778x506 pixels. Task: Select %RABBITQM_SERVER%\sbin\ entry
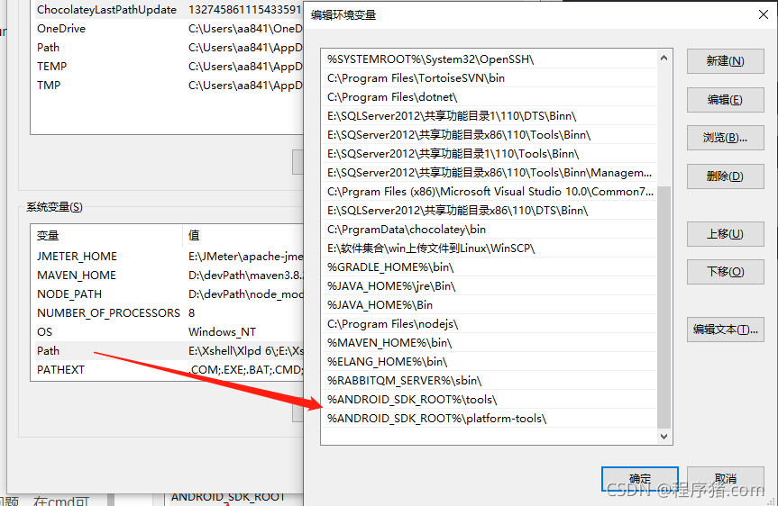[489, 380]
